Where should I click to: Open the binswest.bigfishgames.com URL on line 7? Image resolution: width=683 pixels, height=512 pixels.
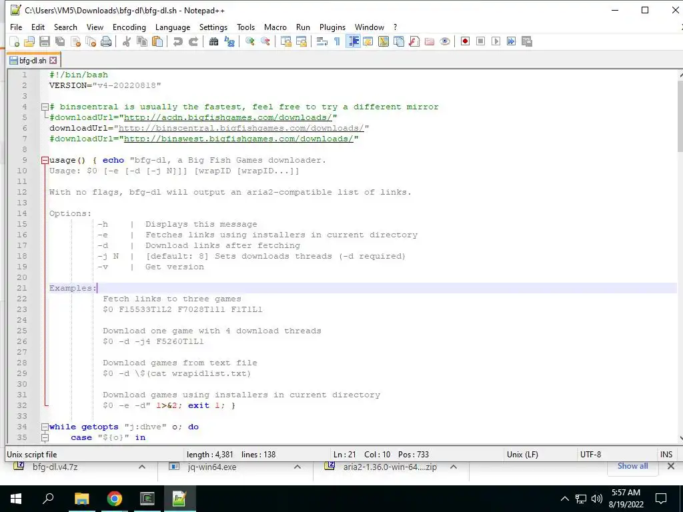coord(239,139)
